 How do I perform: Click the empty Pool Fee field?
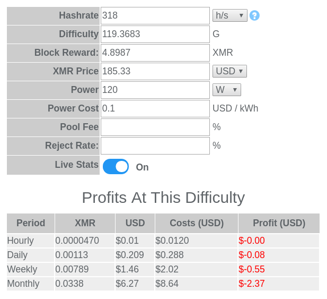point(155,127)
